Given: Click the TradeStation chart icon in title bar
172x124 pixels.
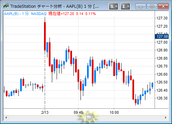Looking at the screenshot, I should coord(6,6).
